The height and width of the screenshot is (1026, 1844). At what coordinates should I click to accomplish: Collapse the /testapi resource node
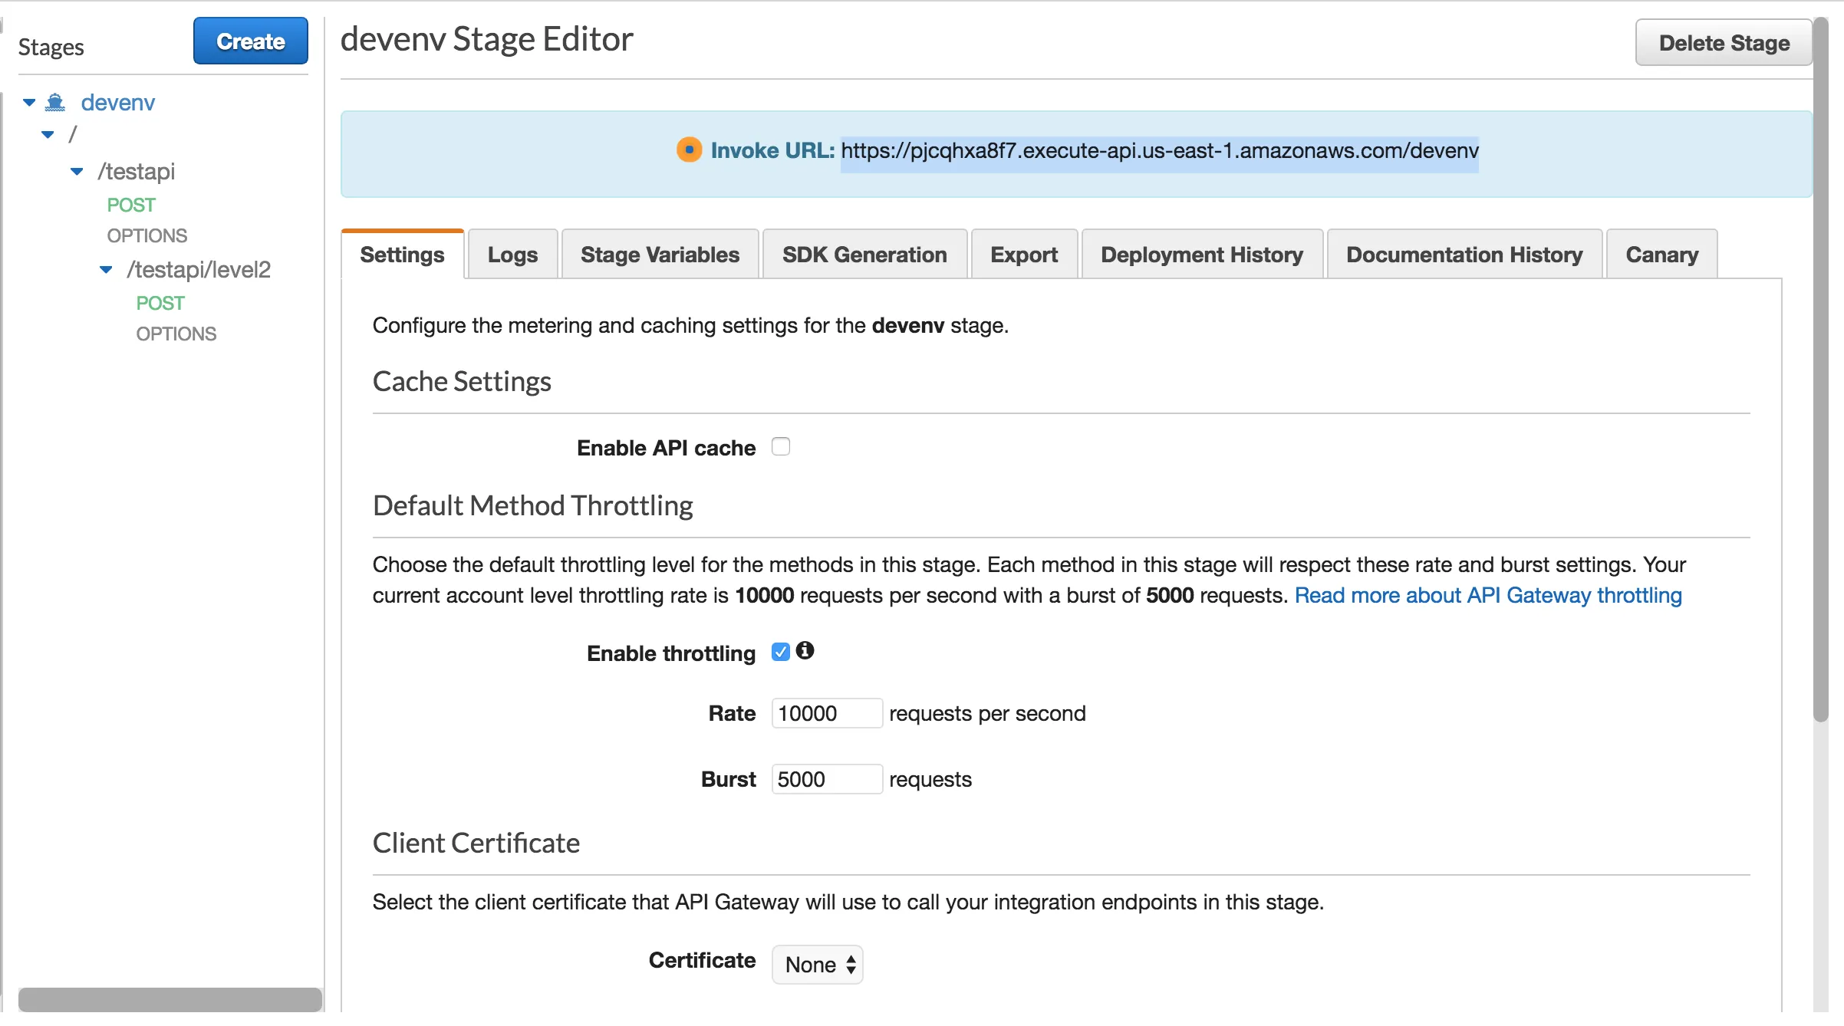pos(77,171)
